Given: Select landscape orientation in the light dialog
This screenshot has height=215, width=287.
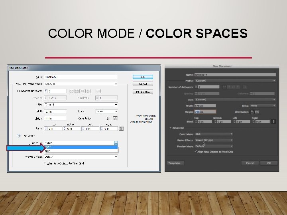Looking at the screenshot, I should (115, 119).
